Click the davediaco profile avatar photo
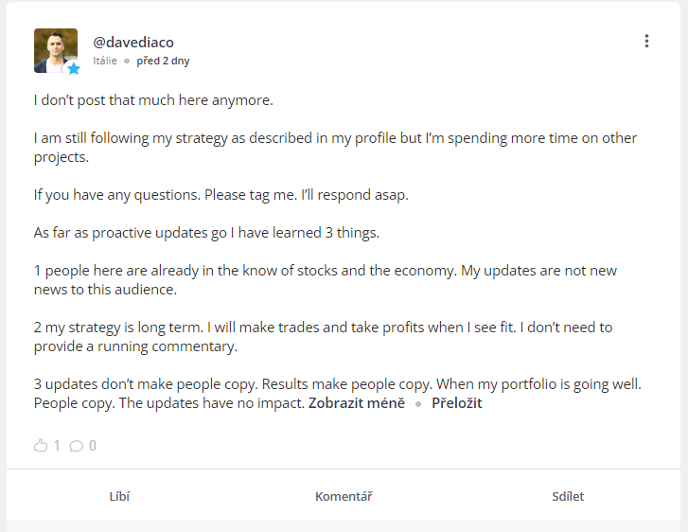The image size is (688, 532). tap(55, 48)
